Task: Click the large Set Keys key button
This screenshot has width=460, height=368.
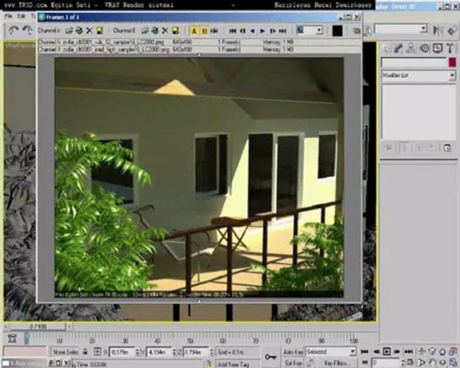Action: tap(270, 357)
